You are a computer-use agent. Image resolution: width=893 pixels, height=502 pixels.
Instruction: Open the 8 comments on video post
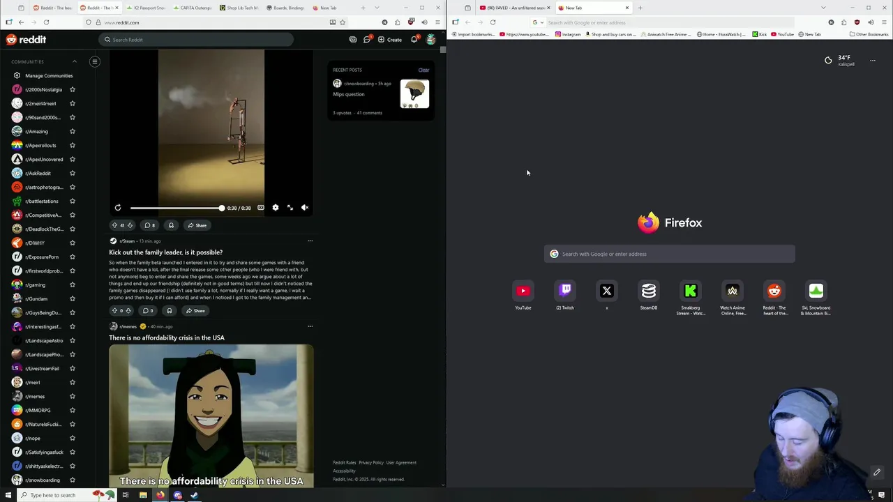[x=149, y=225]
